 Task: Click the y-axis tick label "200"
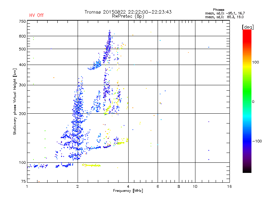(22, 114)
